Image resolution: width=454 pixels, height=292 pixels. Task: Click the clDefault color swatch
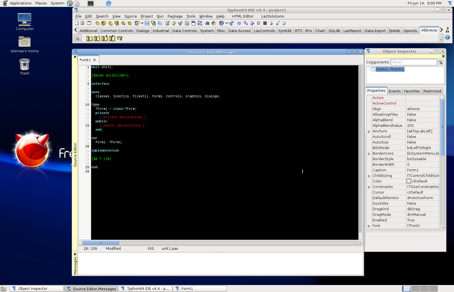point(409,181)
